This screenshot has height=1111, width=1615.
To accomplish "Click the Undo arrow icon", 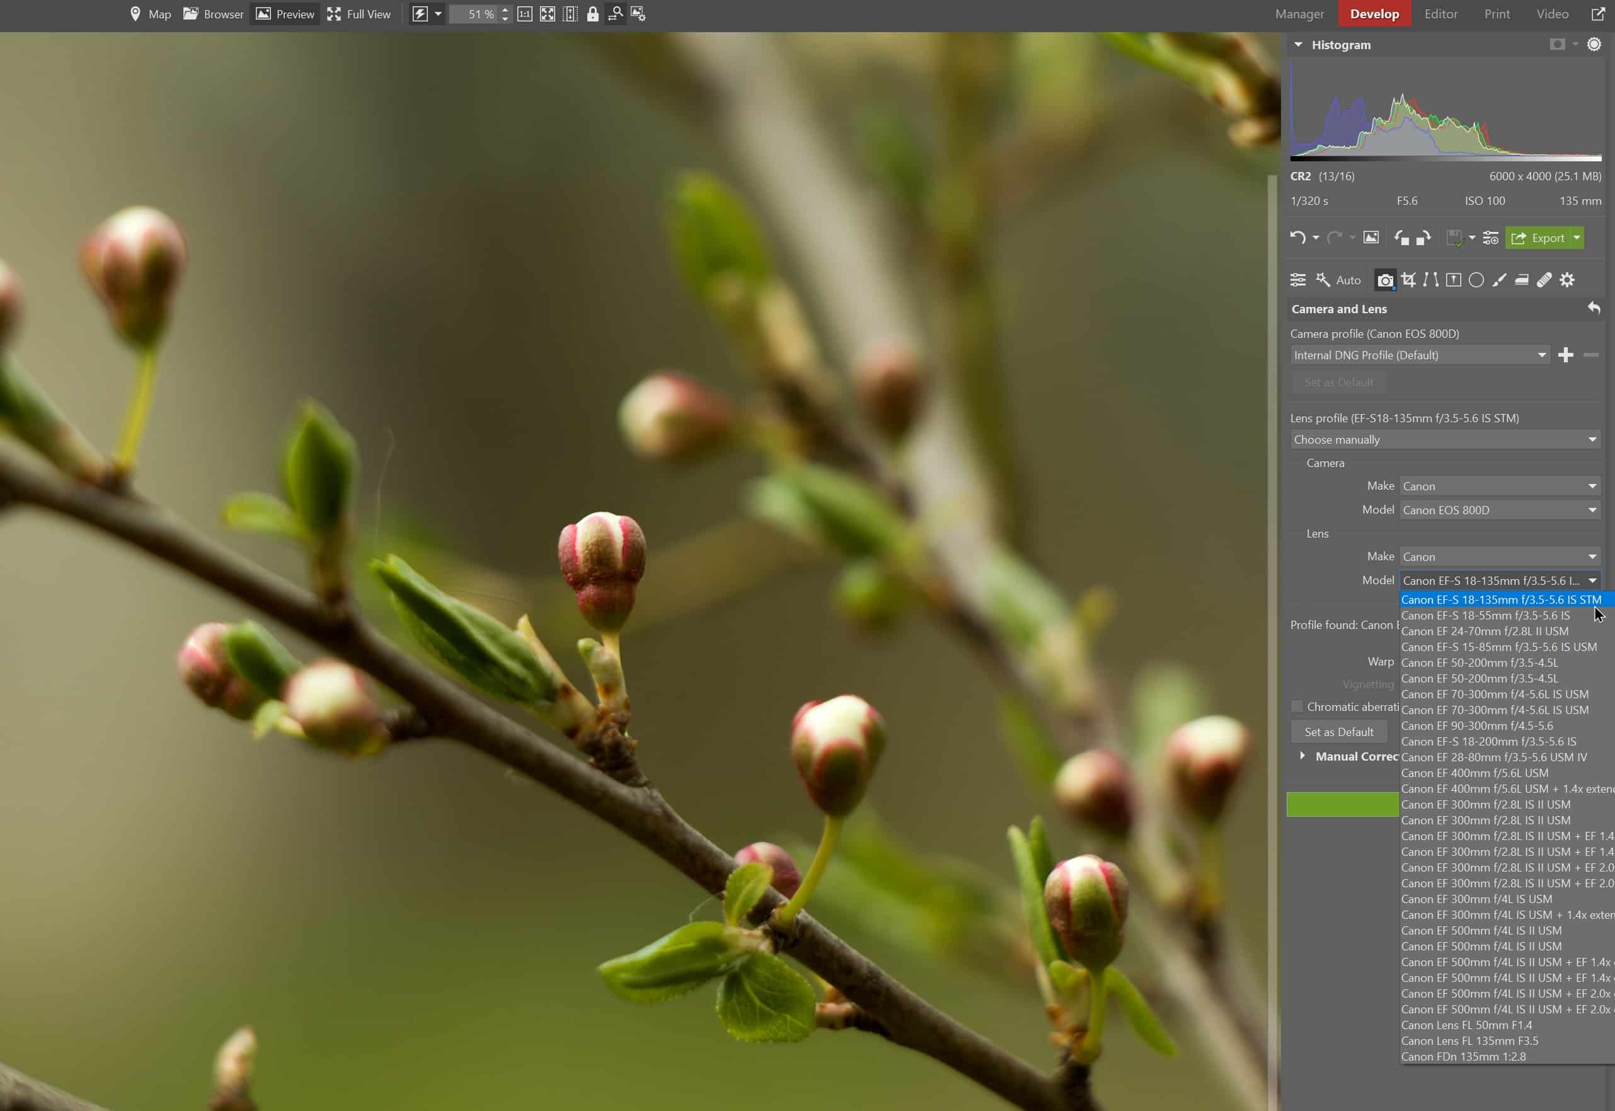I will [x=1297, y=238].
